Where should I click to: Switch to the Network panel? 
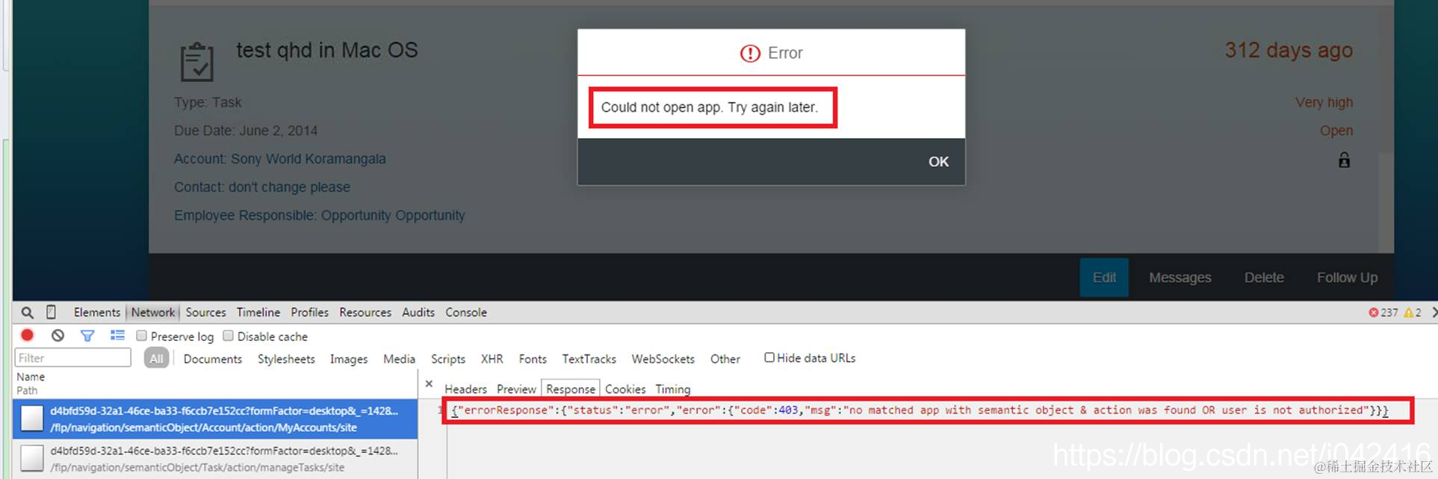point(153,313)
